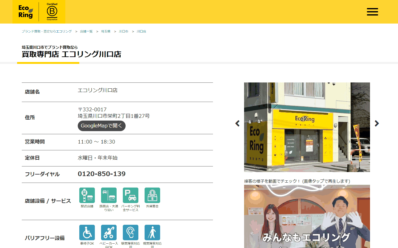Click the heading 買取専門店 エコリング川口店
Viewport: 398px width, 248px height.
pyautogui.click(x=72, y=54)
